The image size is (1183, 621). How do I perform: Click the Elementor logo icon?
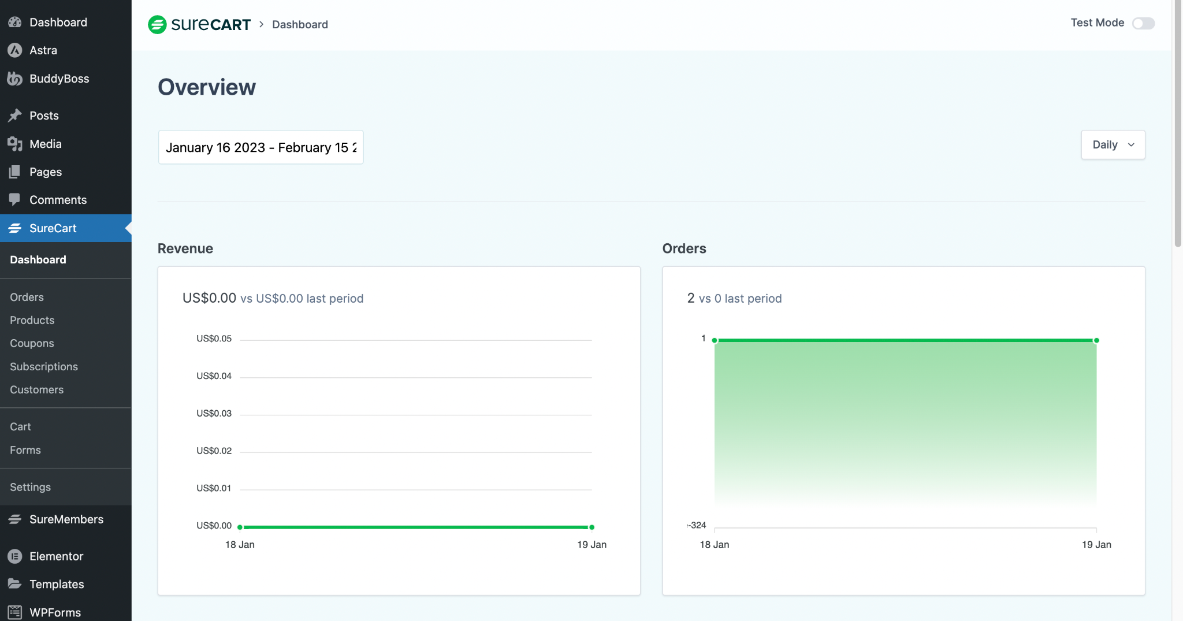15,556
